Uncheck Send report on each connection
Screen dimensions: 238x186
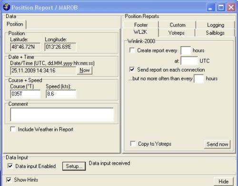click(132, 69)
